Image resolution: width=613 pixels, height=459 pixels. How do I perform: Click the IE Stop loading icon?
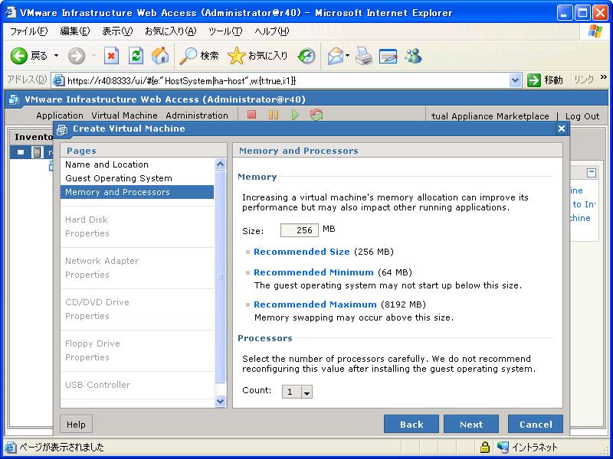coord(111,56)
